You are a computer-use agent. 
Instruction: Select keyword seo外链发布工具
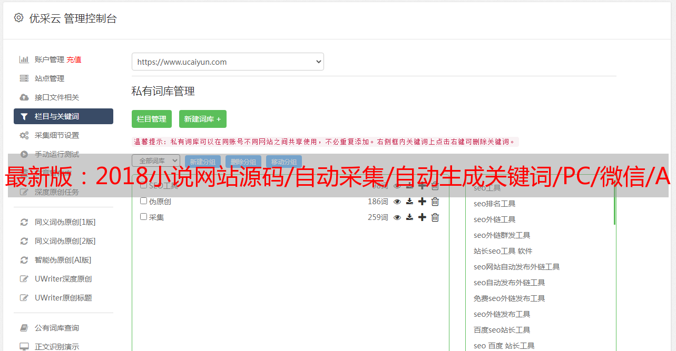click(502, 314)
